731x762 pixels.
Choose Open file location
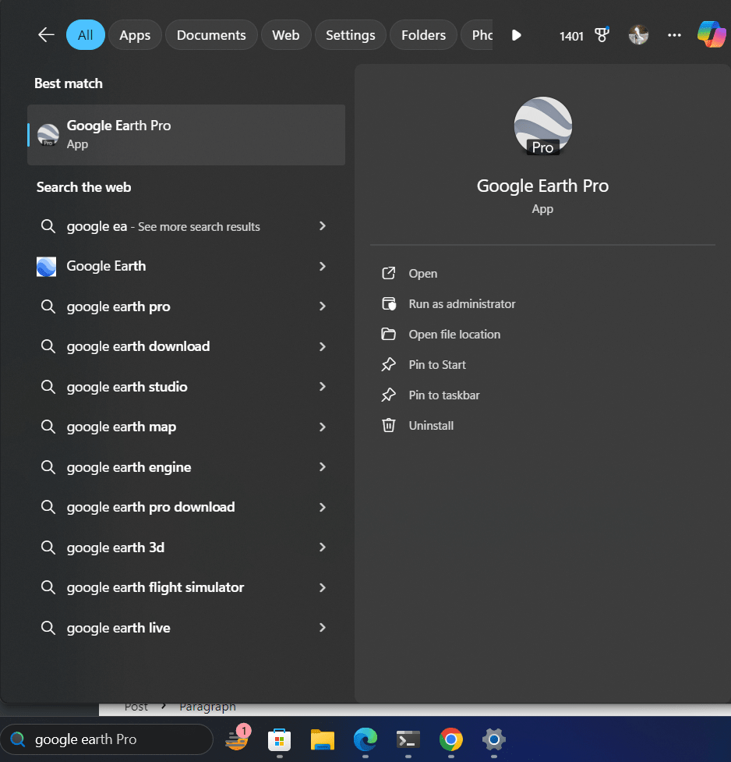tap(454, 335)
